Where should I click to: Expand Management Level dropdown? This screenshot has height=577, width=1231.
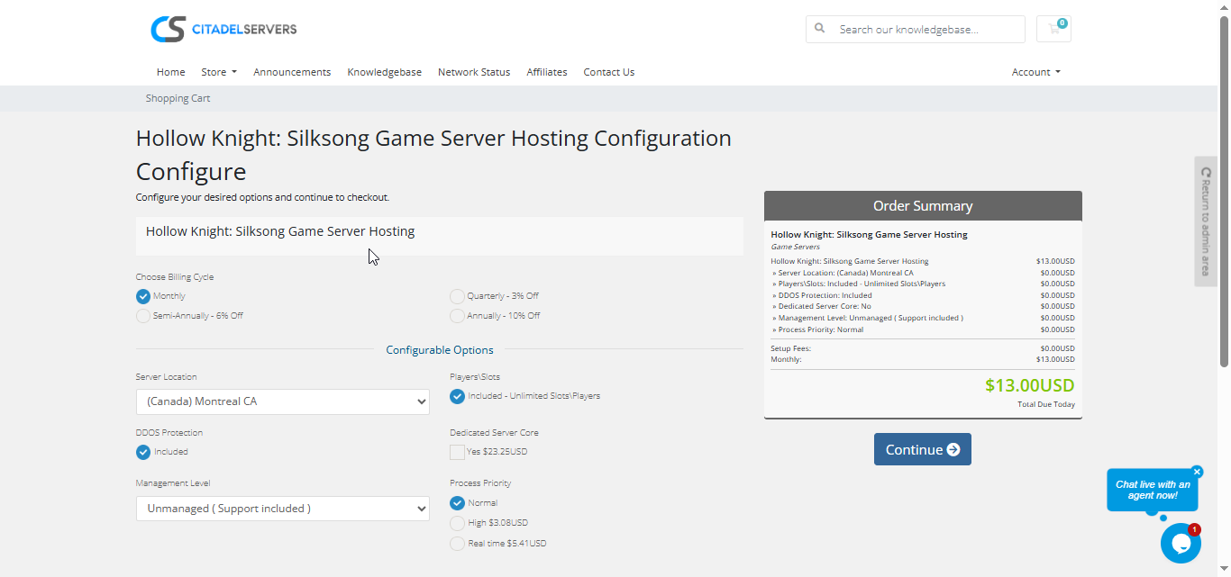[282, 509]
